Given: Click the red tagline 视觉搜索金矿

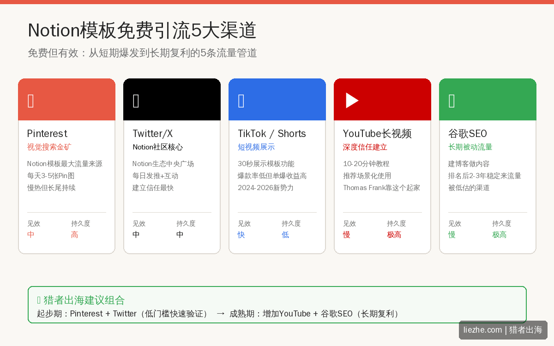Looking at the screenshot, I should [x=49, y=147].
